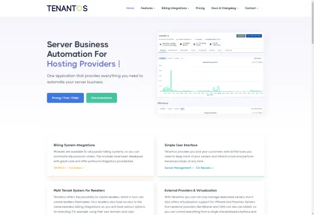The width and height of the screenshot is (314, 215).
Task: Click the bandwidth usage chart in the dashboard preview
Action: [210, 78]
